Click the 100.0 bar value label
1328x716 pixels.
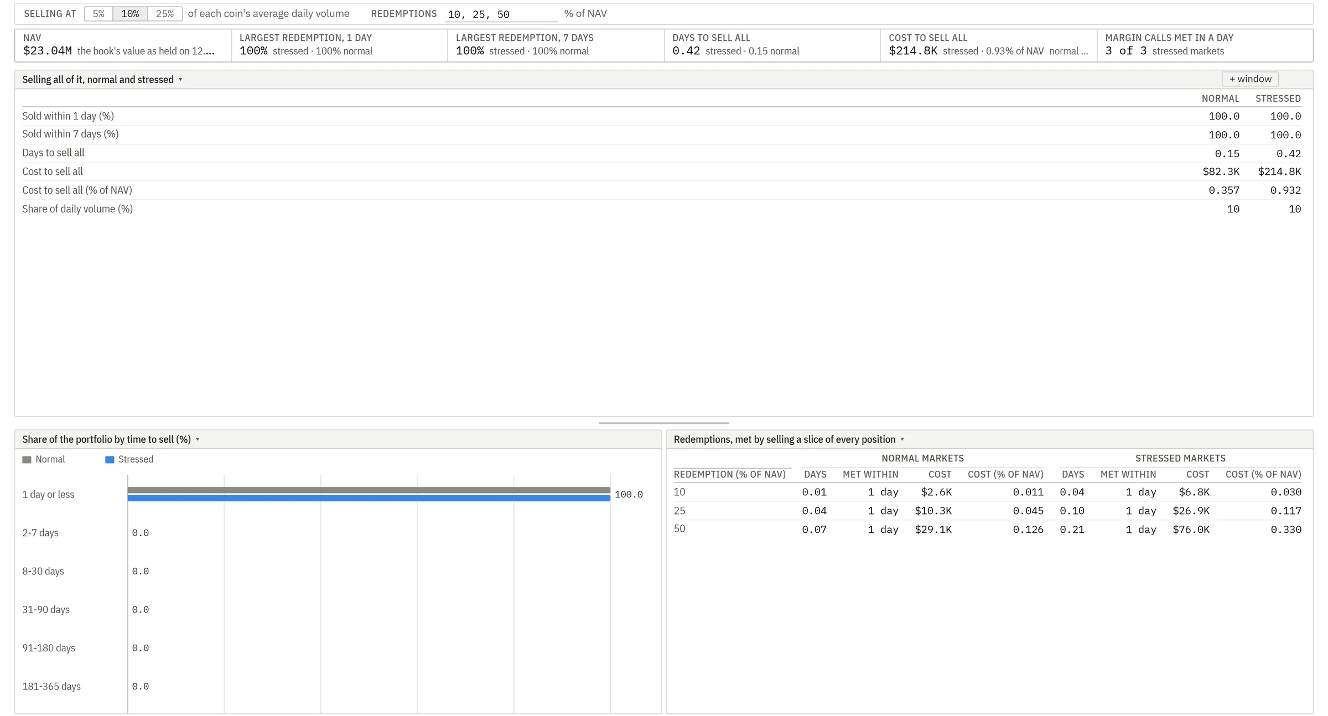(629, 495)
